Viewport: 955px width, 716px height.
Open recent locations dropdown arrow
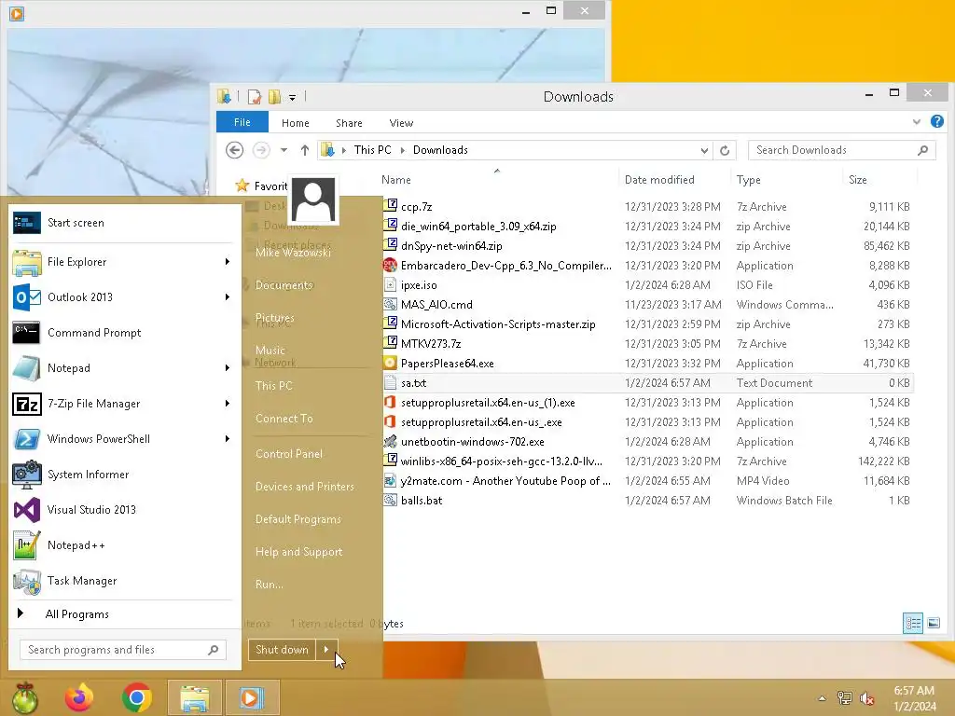[284, 150]
